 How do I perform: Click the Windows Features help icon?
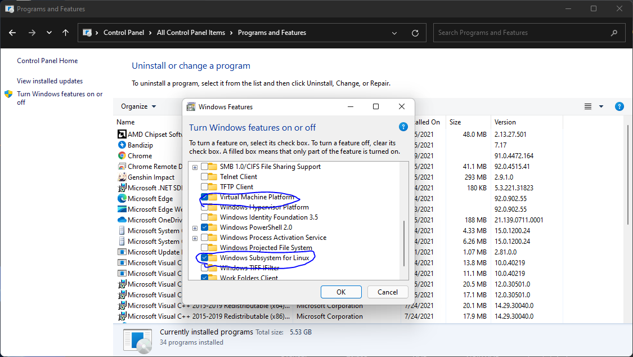coord(403,127)
